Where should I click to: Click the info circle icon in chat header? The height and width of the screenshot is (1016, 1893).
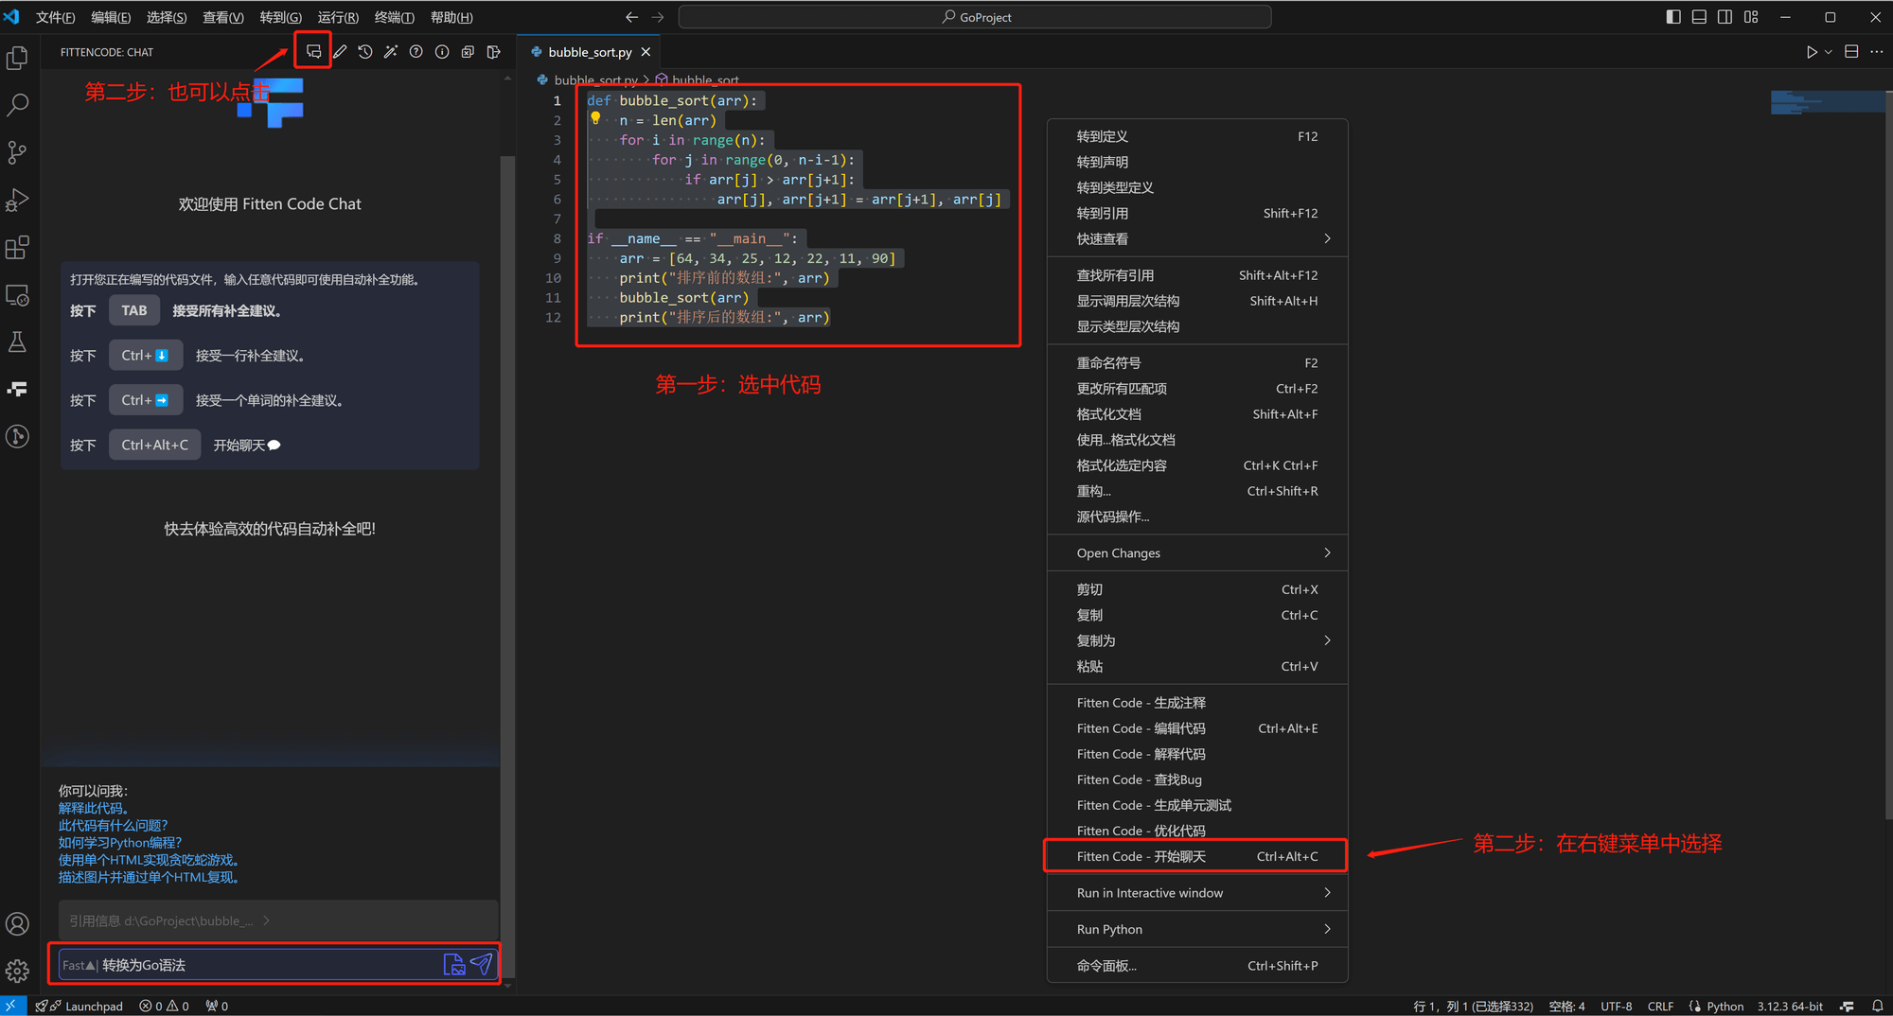442,52
